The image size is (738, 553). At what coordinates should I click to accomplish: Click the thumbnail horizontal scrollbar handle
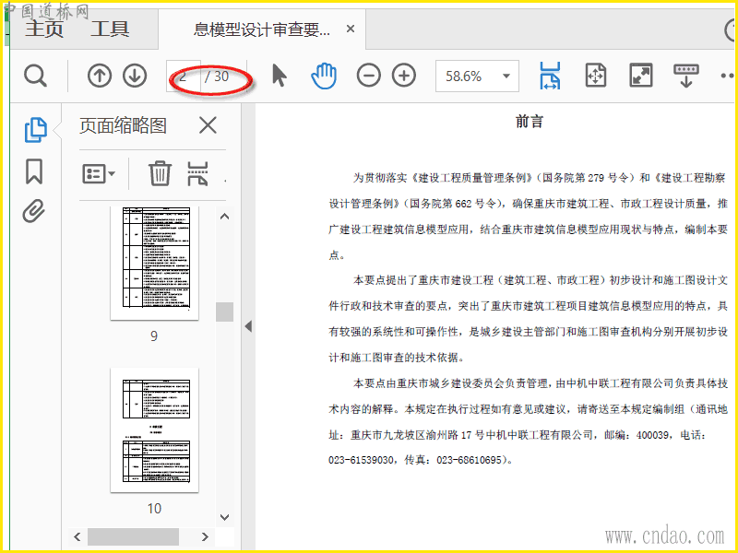pos(133,536)
